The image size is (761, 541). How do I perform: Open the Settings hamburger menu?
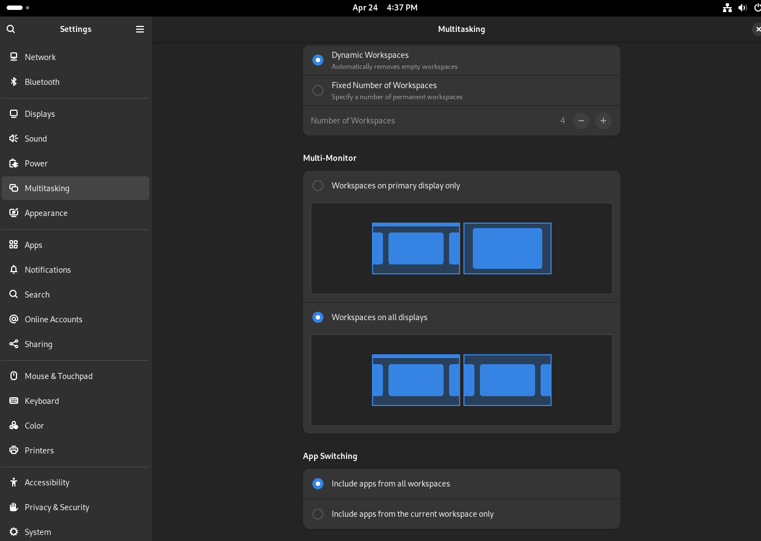(x=140, y=29)
